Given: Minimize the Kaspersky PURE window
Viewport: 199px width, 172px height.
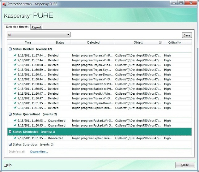Looking at the screenshot, I should click(x=174, y=3).
